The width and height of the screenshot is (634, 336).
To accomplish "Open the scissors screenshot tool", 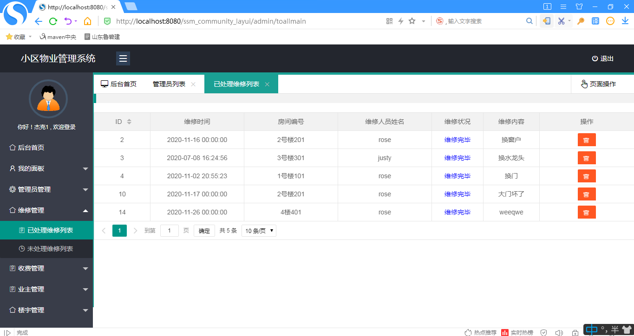I will (x=561, y=21).
